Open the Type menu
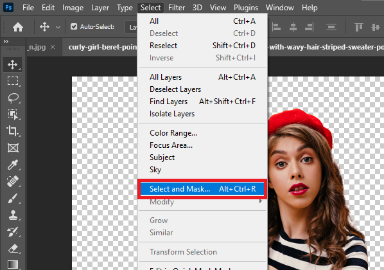 pos(125,8)
